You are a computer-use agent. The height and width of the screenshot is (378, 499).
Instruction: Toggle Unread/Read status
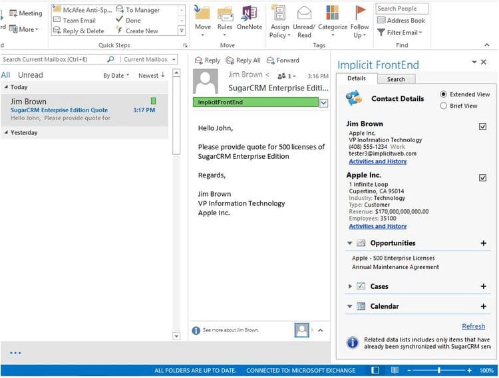pyautogui.click(x=304, y=22)
